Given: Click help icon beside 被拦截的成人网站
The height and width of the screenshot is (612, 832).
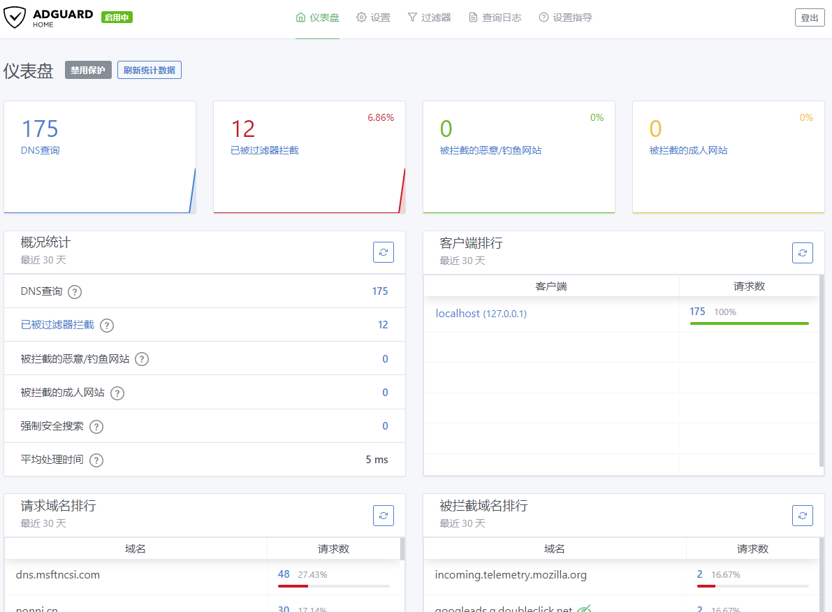Looking at the screenshot, I should [117, 393].
